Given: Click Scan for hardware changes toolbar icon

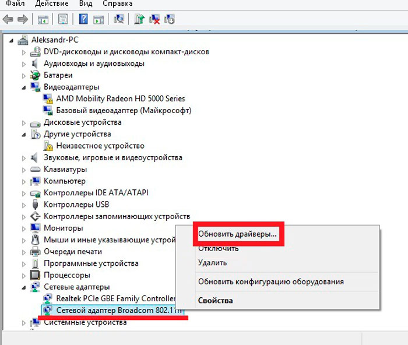Looking at the screenshot, I should pos(119,19).
